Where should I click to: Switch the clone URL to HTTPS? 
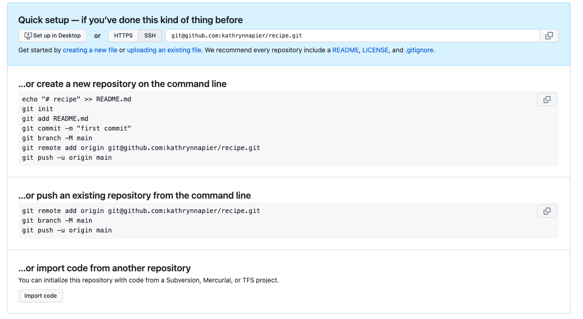pos(123,36)
